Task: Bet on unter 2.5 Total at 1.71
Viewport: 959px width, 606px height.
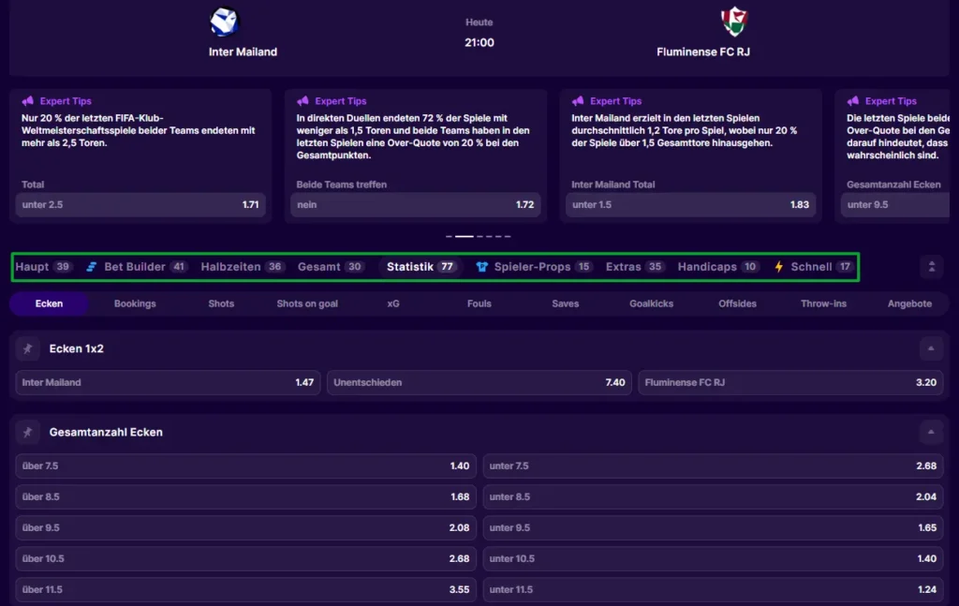Action: pyautogui.click(x=140, y=205)
